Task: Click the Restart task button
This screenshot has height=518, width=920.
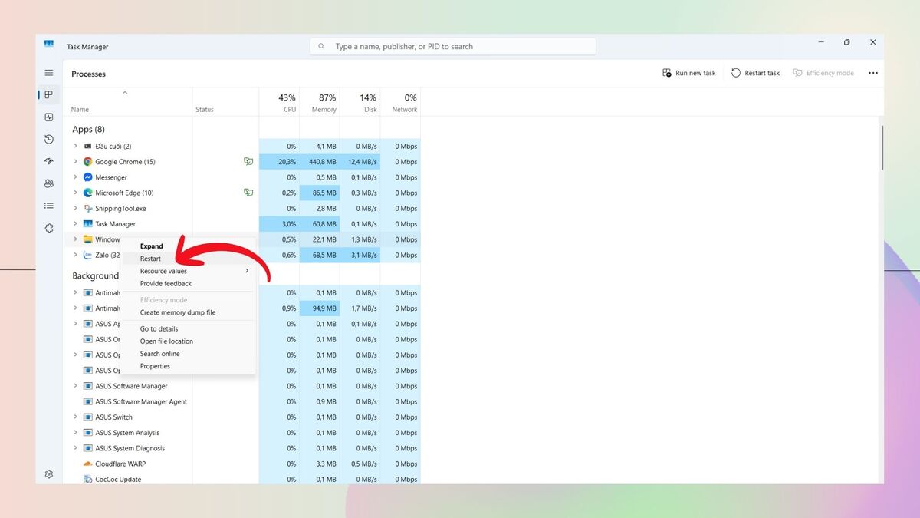Action: click(755, 73)
